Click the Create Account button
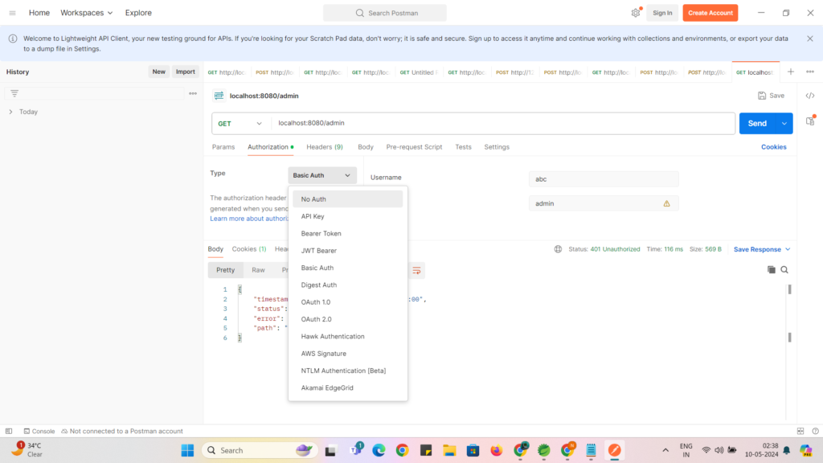Viewport: 823px width, 463px height. pyautogui.click(x=710, y=13)
